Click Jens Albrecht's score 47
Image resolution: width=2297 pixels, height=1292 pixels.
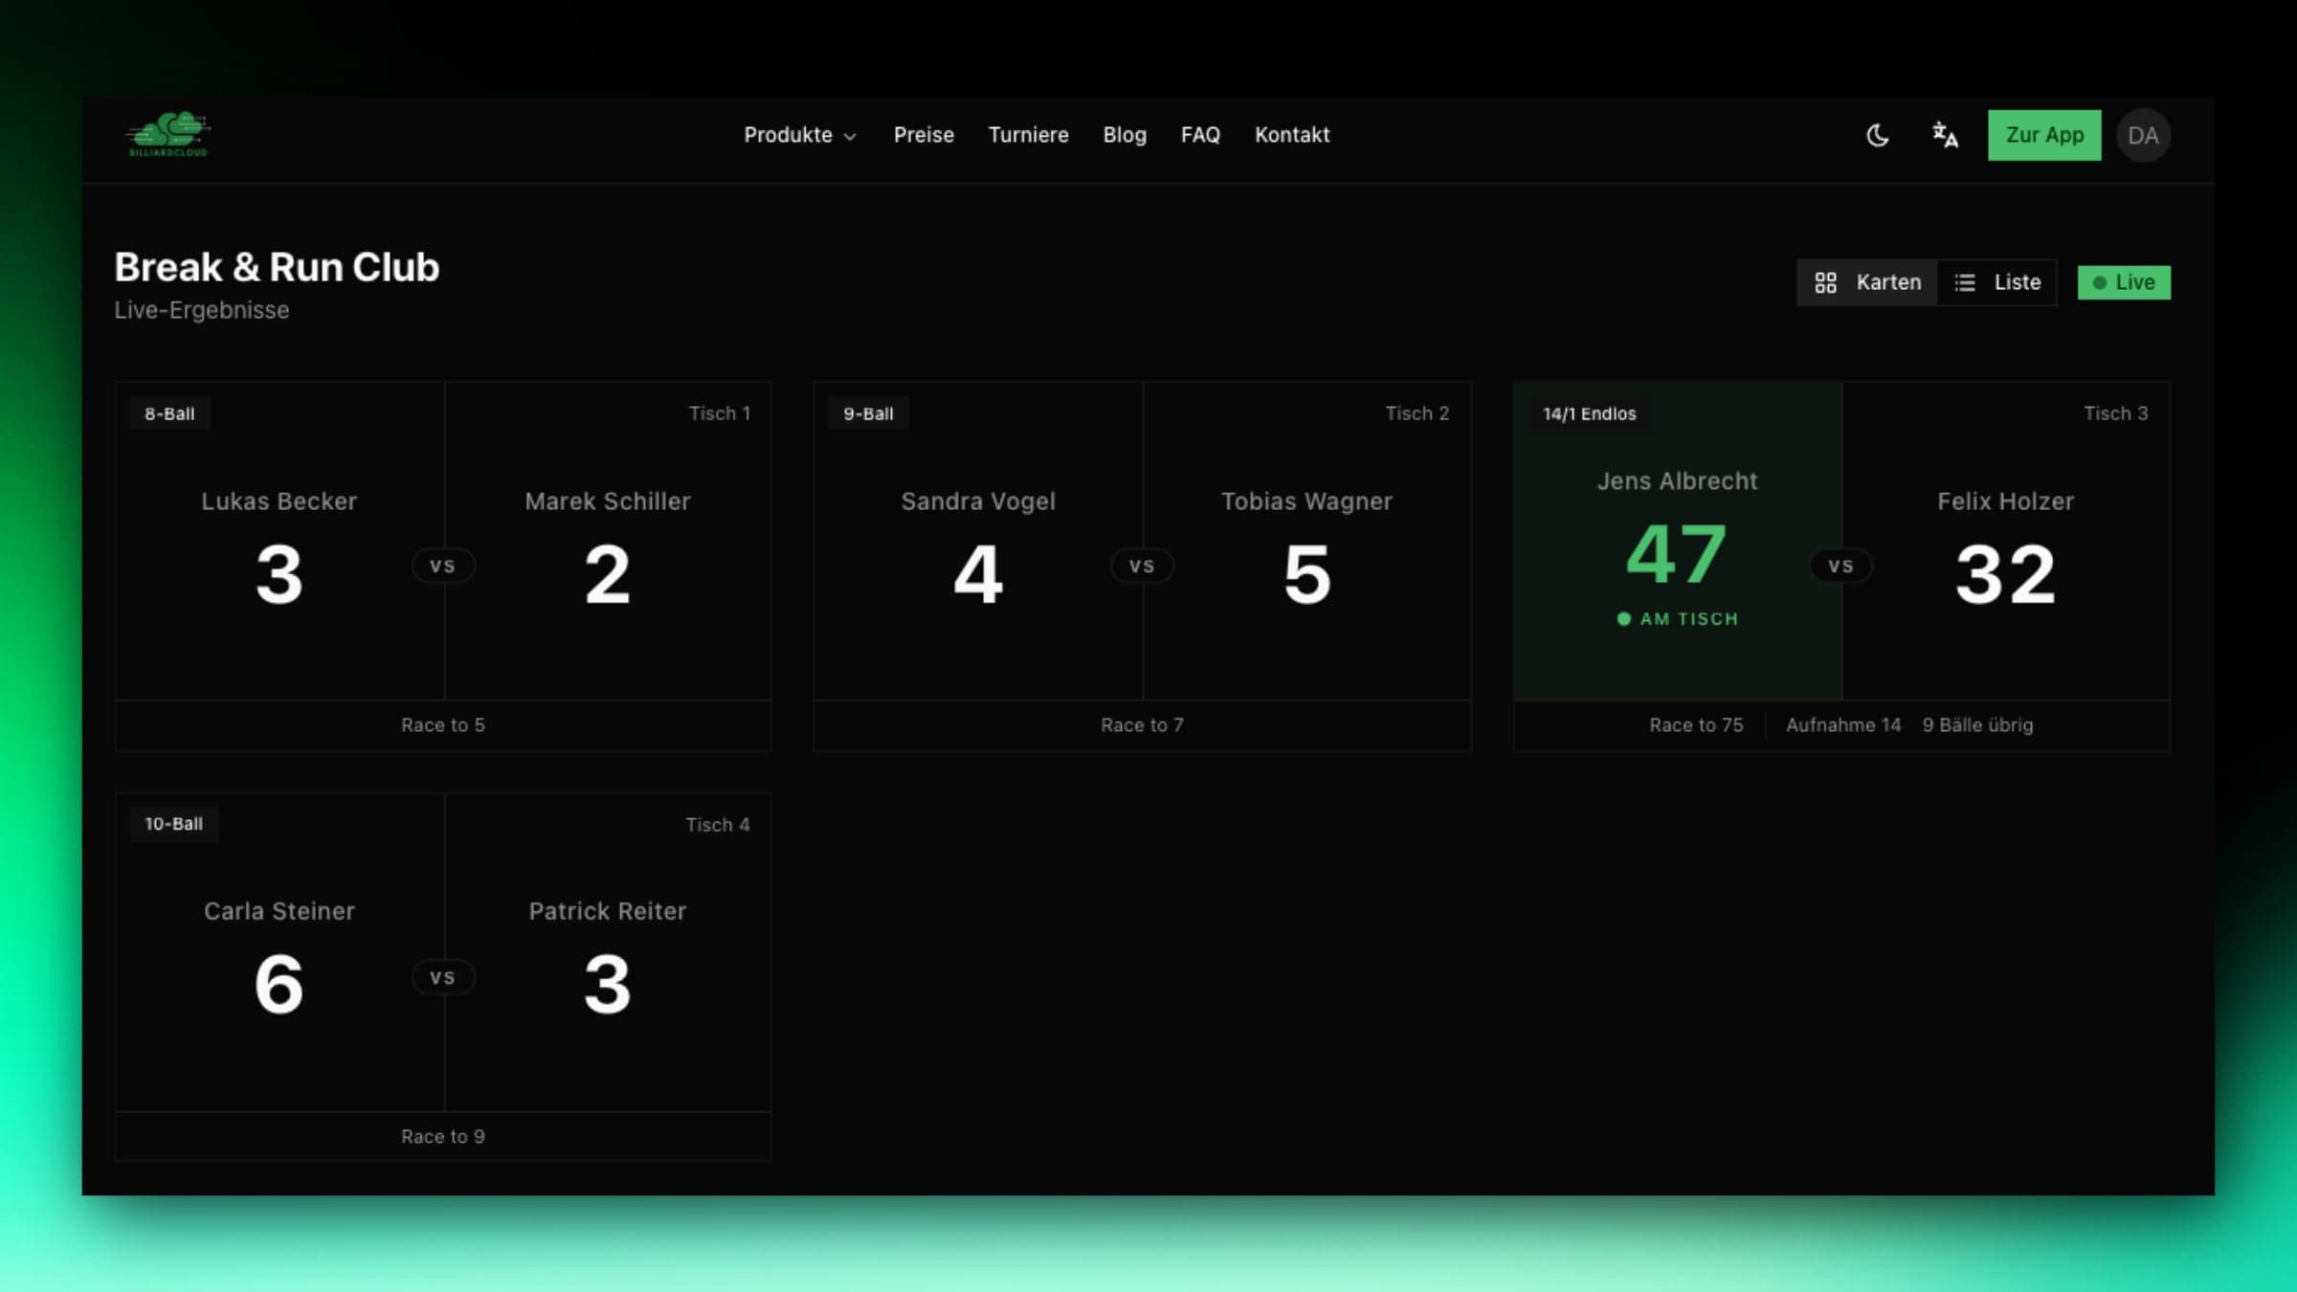[1677, 554]
